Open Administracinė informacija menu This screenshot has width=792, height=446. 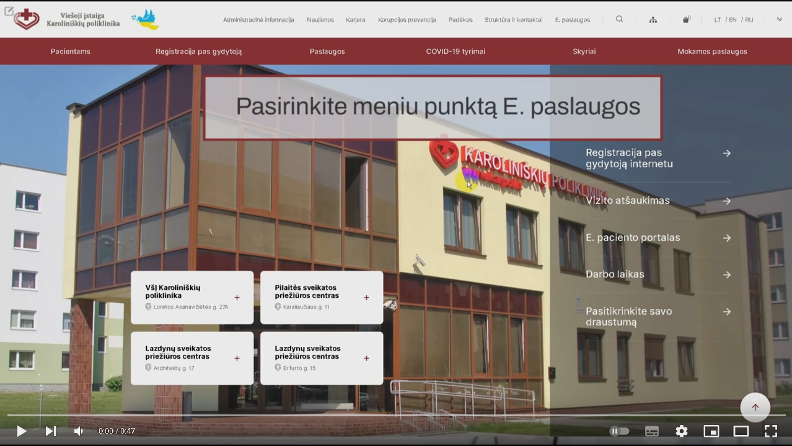258,20
